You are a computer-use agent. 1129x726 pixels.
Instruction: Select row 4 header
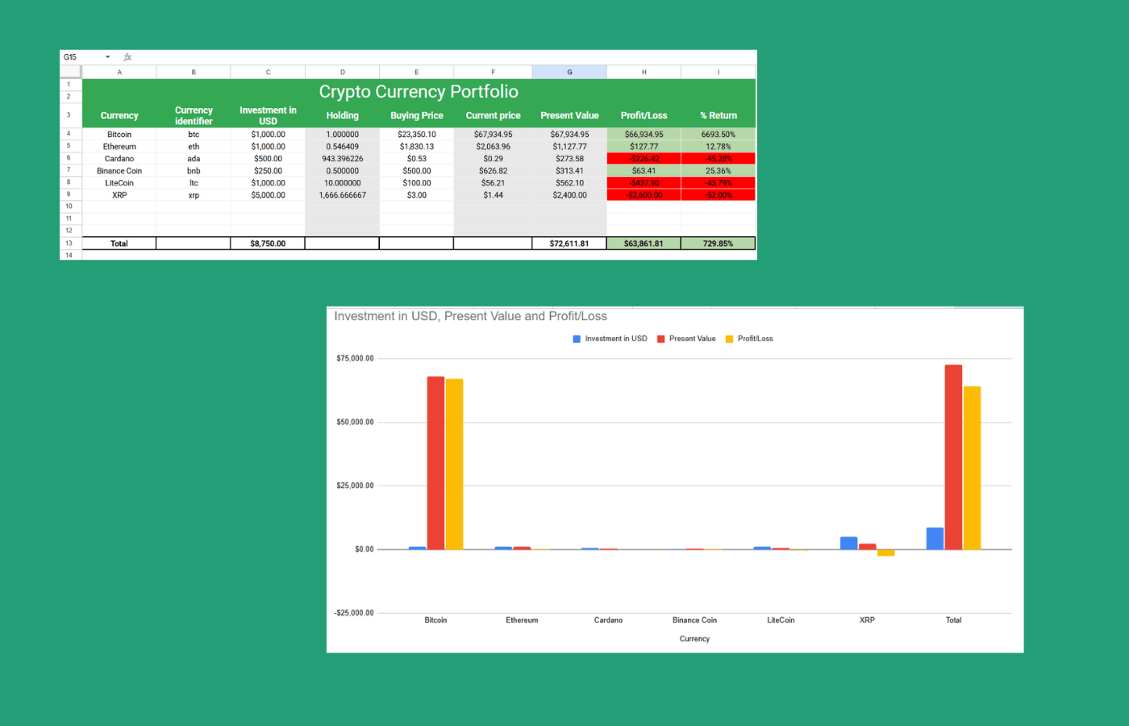pyautogui.click(x=70, y=134)
